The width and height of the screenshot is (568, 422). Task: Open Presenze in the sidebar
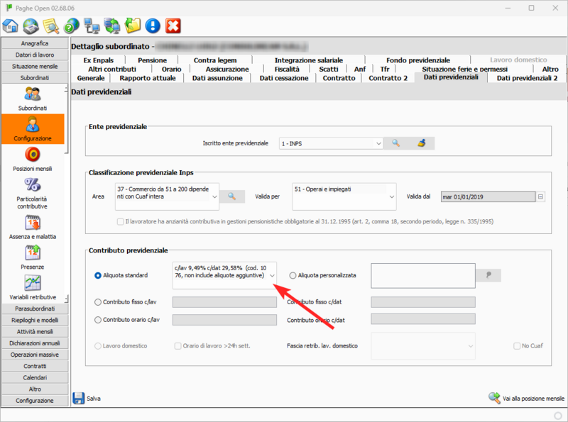click(33, 256)
